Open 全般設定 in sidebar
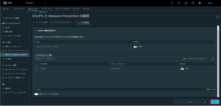Viewport: 221px width, 106px height. point(8,88)
